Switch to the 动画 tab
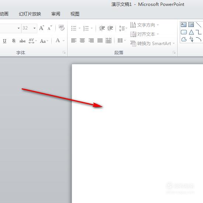 click(4, 14)
